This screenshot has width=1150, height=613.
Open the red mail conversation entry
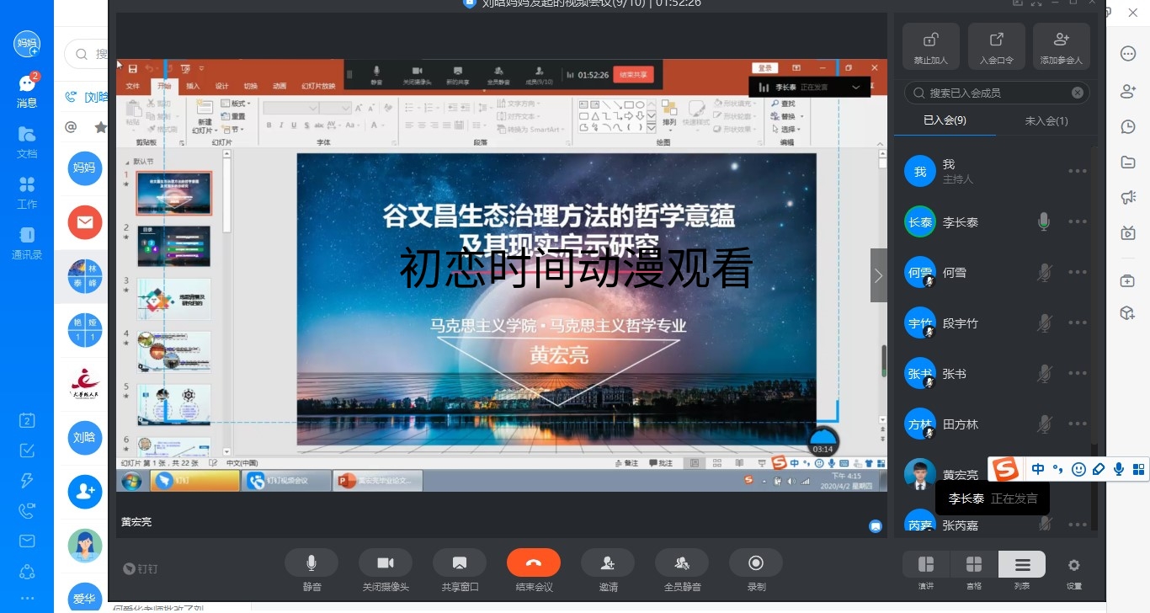coord(84,222)
